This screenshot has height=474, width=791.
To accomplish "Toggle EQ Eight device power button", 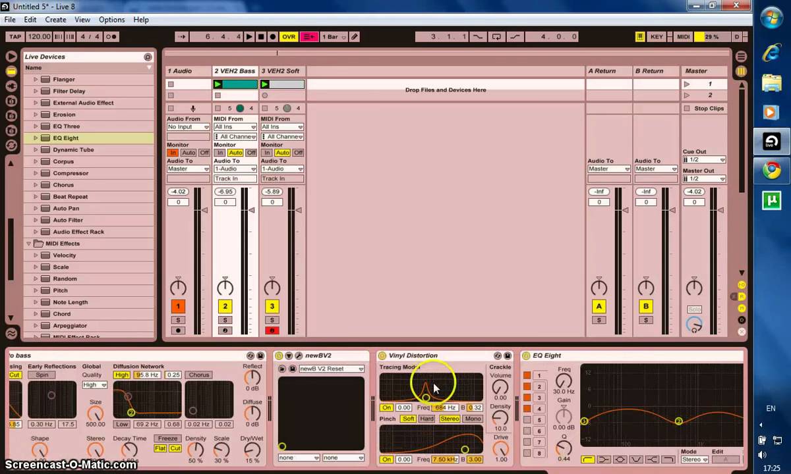I will click(x=526, y=355).
